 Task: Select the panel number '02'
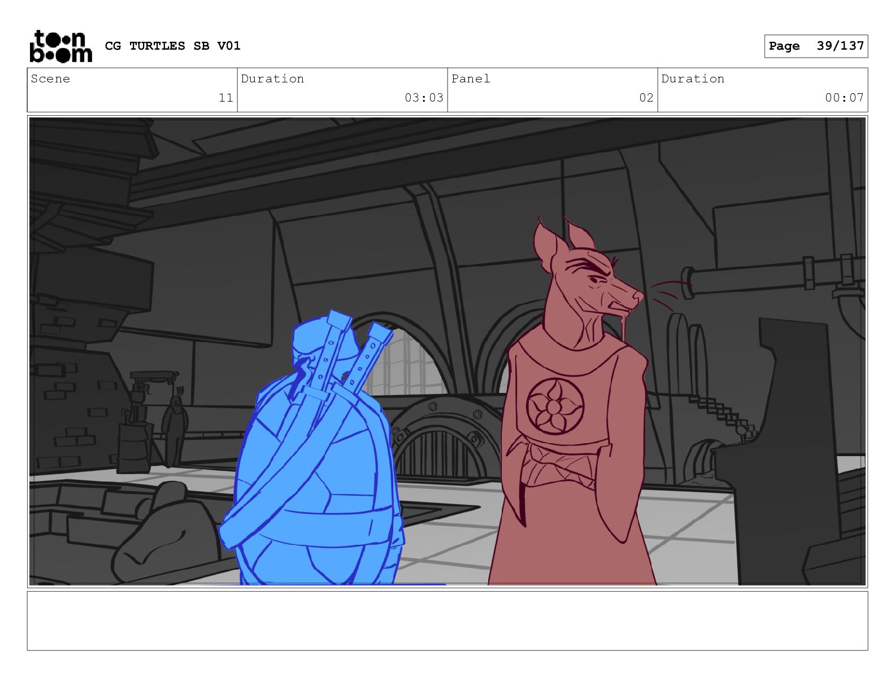coord(646,98)
